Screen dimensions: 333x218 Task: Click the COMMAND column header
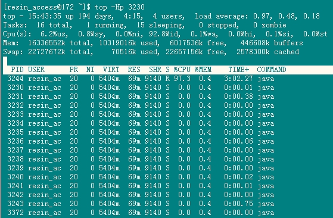(272, 70)
